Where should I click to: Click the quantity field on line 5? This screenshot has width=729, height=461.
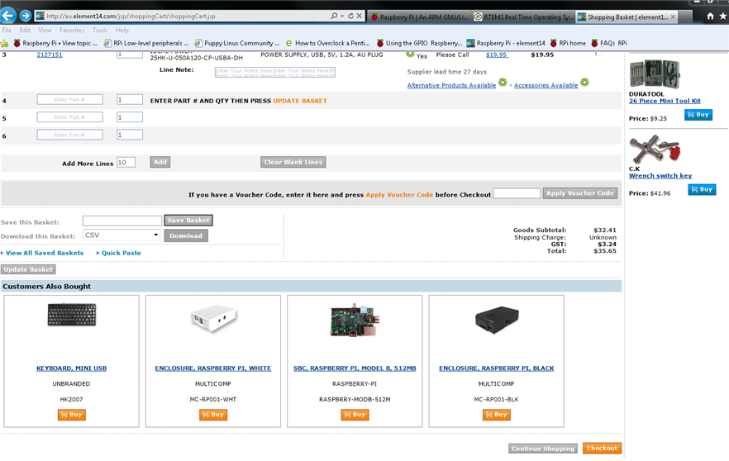click(130, 117)
